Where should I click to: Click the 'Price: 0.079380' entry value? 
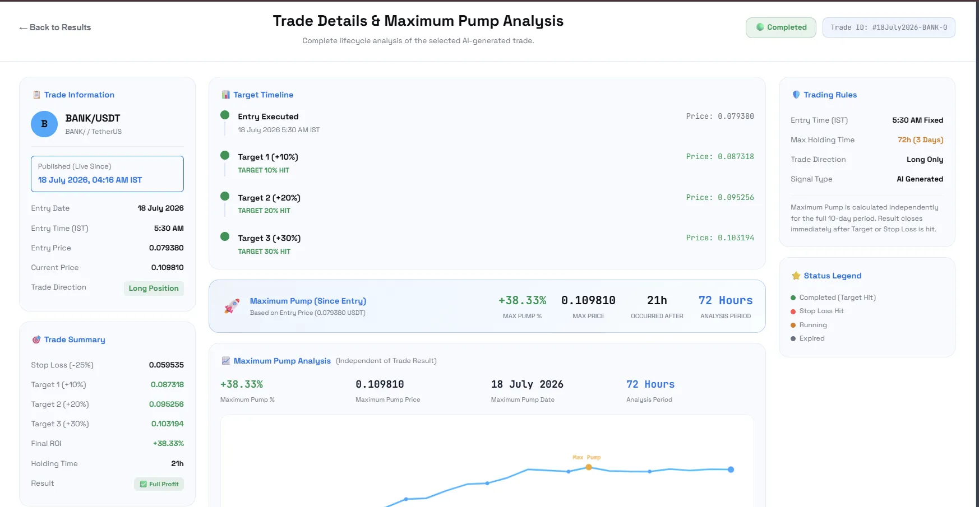(x=720, y=116)
